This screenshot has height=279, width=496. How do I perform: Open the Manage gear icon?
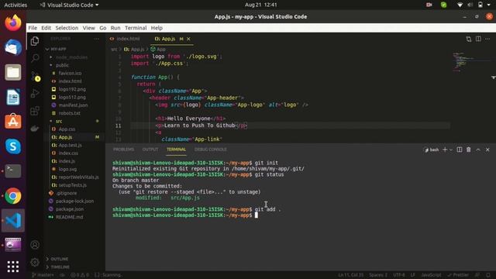tap(35, 262)
